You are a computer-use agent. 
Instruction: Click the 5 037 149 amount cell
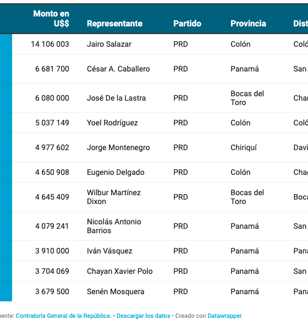click(52, 123)
